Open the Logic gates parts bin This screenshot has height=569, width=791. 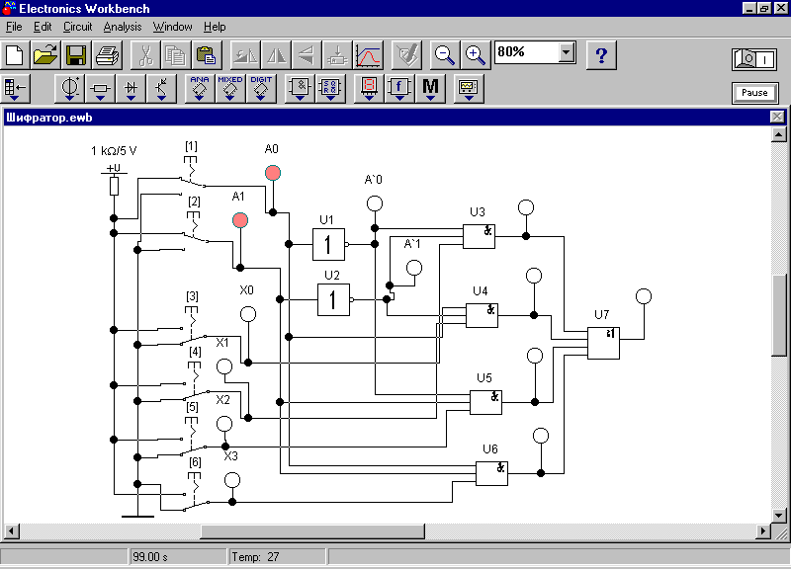tap(300, 88)
